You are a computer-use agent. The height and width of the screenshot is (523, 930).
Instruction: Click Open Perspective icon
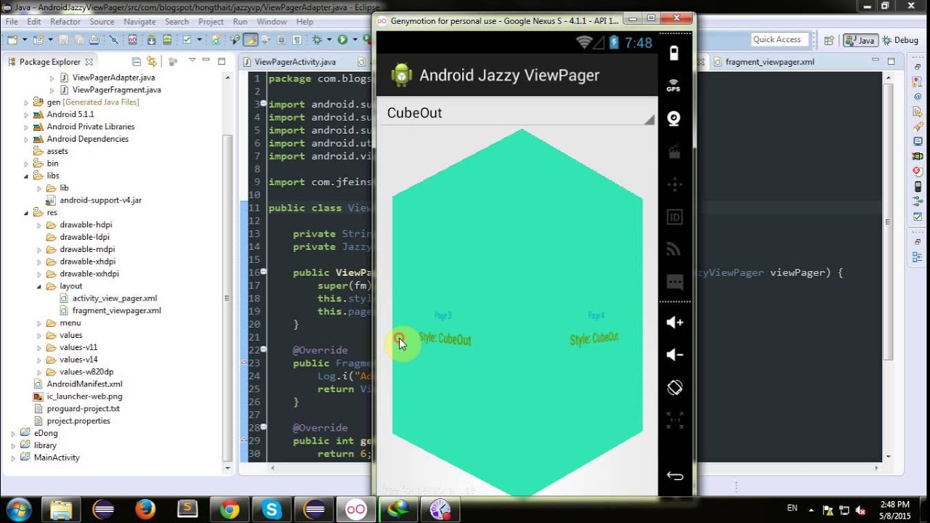click(x=829, y=41)
